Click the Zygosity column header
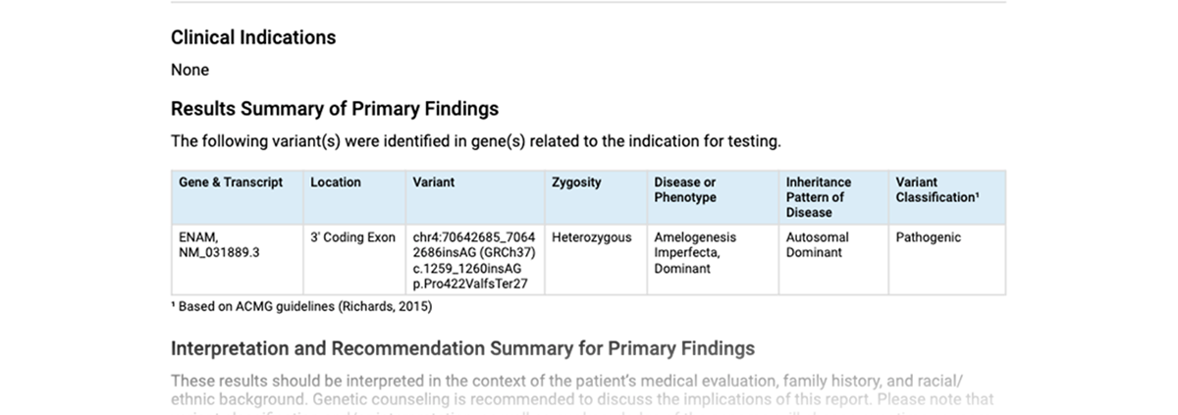Screen dimensions: 1178x415 click(x=577, y=182)
